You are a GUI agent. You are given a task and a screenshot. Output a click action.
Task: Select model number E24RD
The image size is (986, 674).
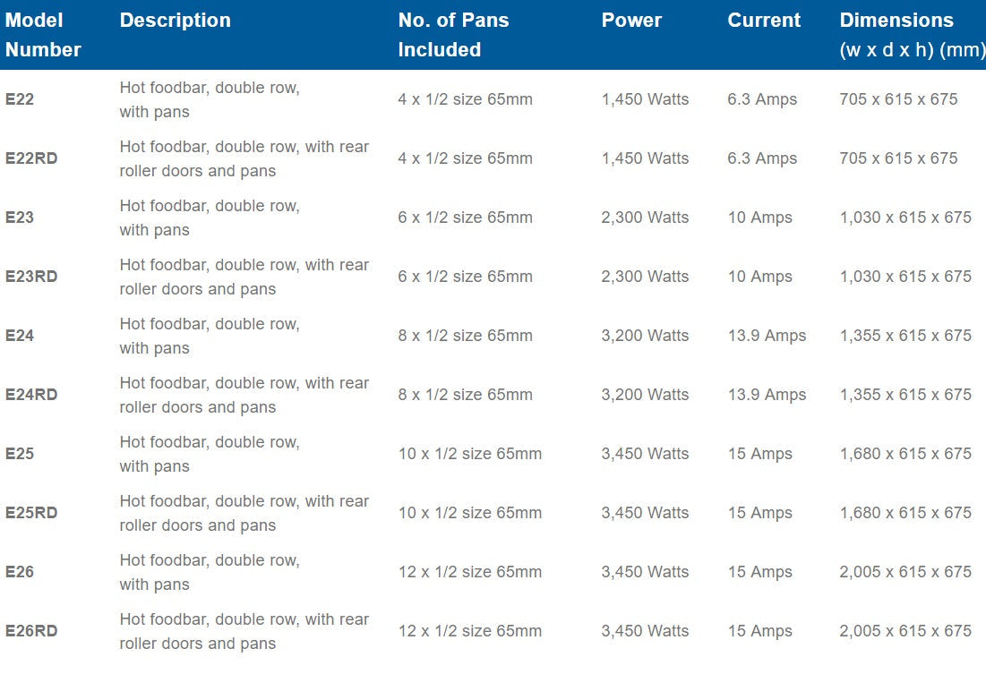31,395
